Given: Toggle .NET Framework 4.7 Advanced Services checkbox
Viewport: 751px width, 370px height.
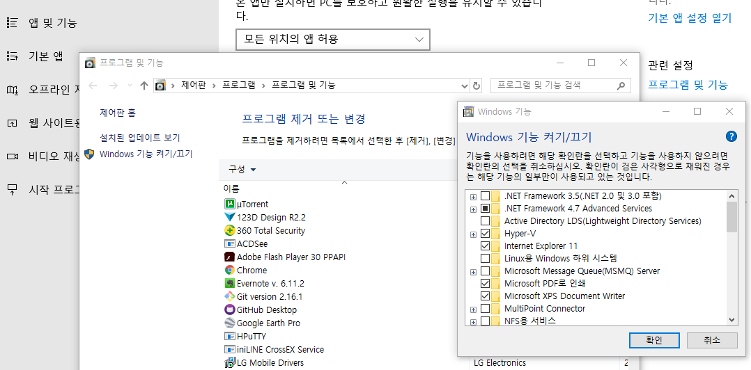Looking at the screenshot, I should 485,209.
